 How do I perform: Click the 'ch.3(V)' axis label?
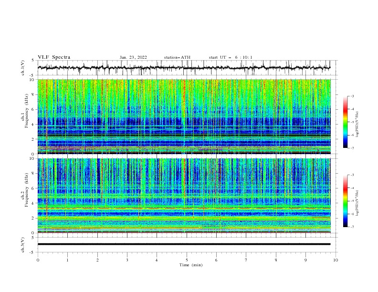(x=23, y=245)
